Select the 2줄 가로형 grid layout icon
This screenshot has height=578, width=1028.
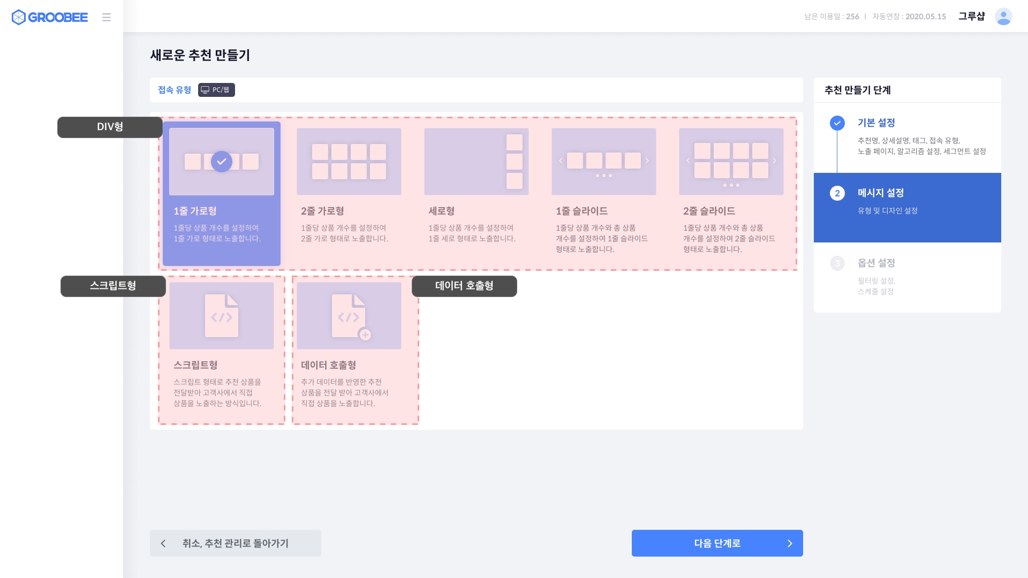coord(349,161)
